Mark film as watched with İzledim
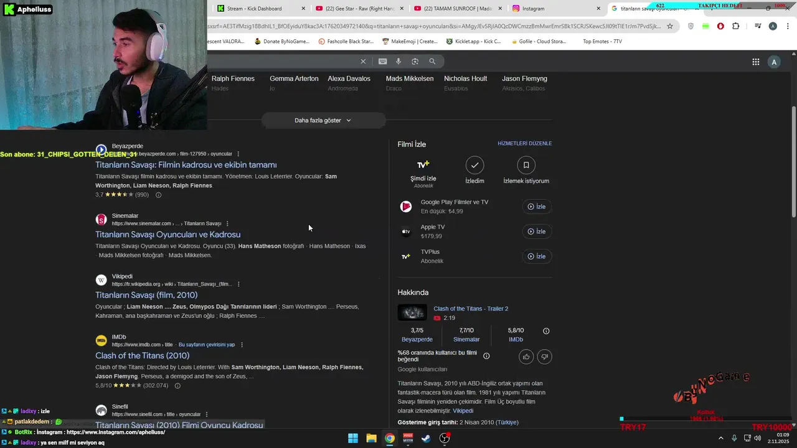 tap(474, 170)
